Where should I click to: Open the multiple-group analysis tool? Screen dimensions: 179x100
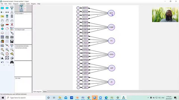coord(7,58)
